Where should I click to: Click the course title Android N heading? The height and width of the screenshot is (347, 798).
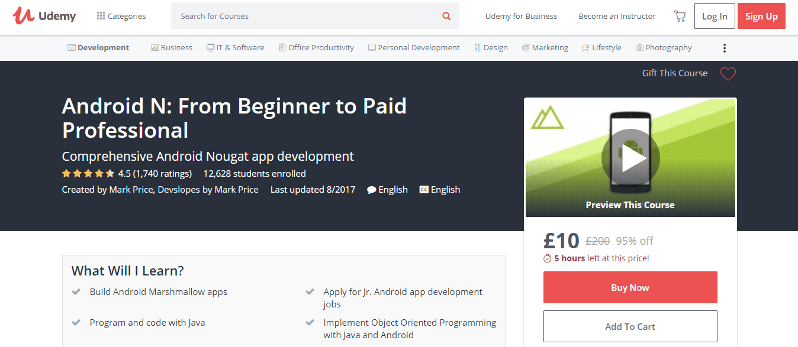(234, 118)
